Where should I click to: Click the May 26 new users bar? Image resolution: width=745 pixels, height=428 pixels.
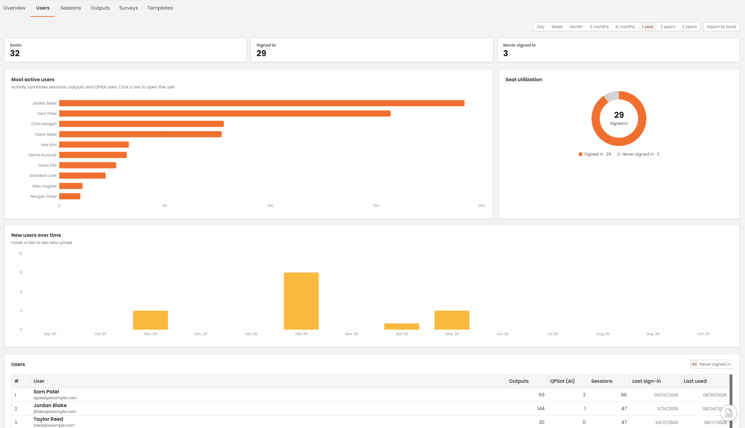[x=452, y=320]
